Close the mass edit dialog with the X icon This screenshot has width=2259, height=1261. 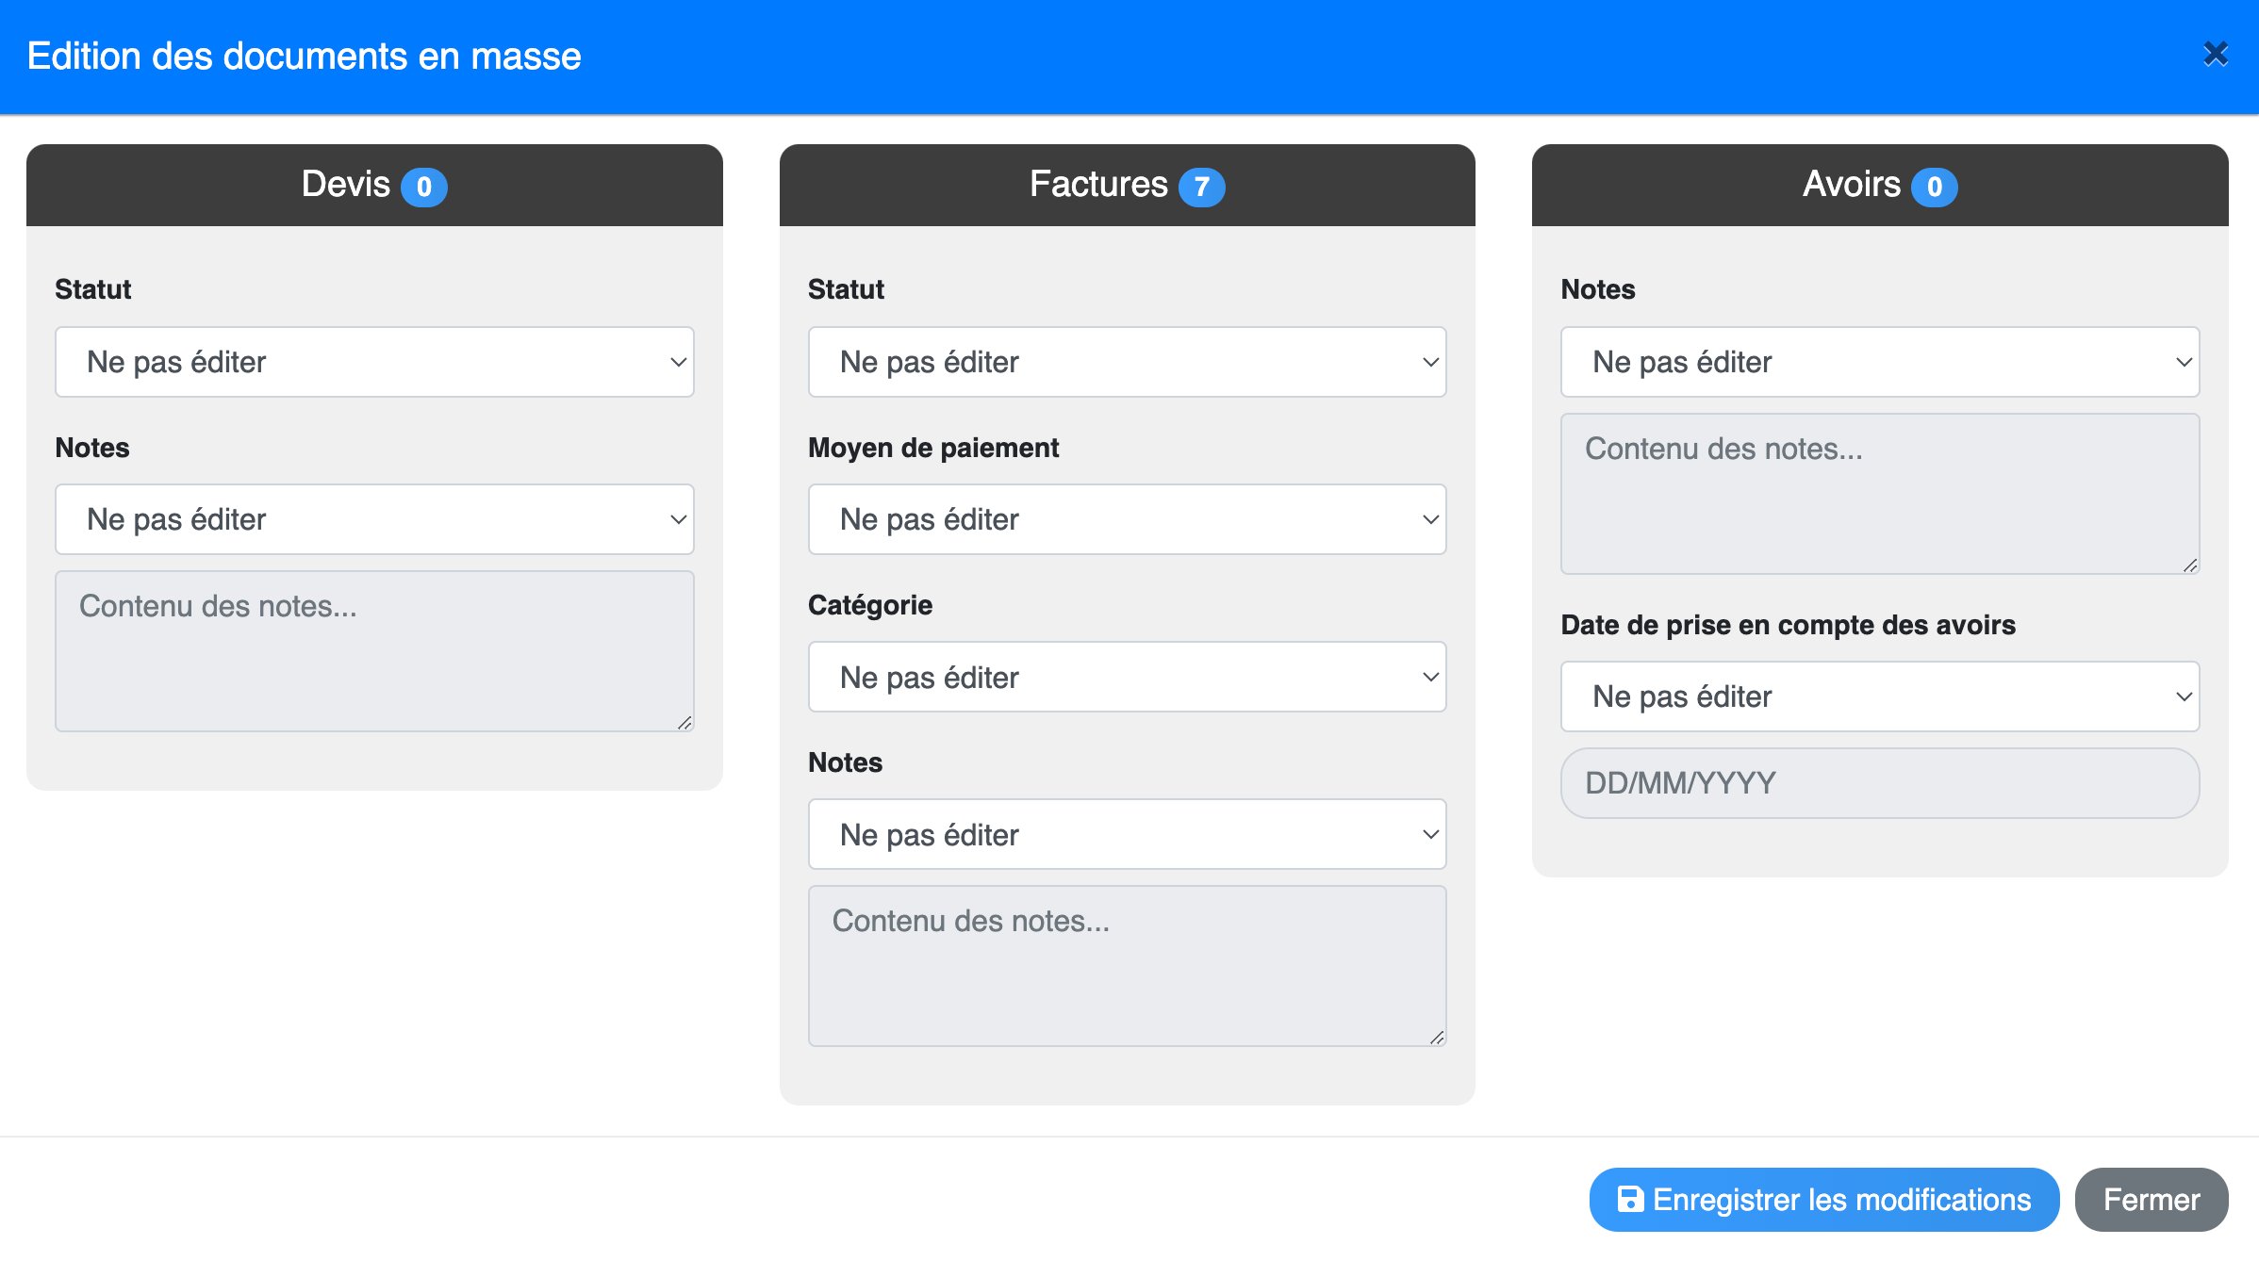[2216, 55]
